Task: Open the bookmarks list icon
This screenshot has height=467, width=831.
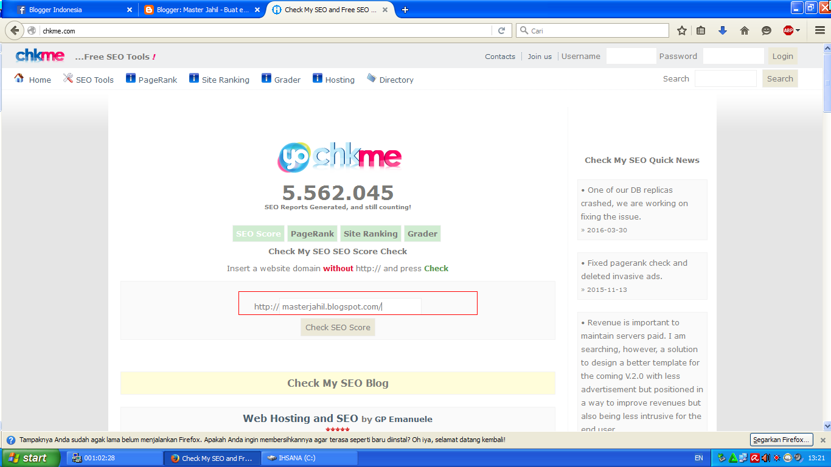Action: click(701, 30)
